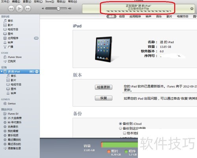The image size is (197, 158).
Task: Open the 已购买 purchased list
Action: click(x=11, y=61)
